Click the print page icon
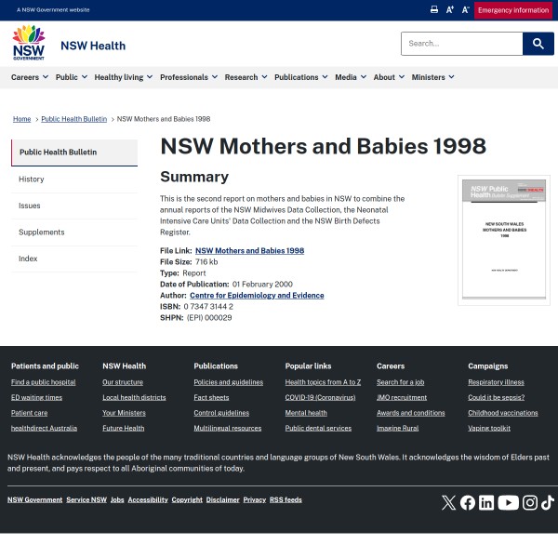 433,9
